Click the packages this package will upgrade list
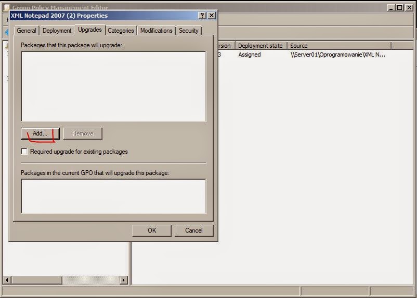 [113, 87]
